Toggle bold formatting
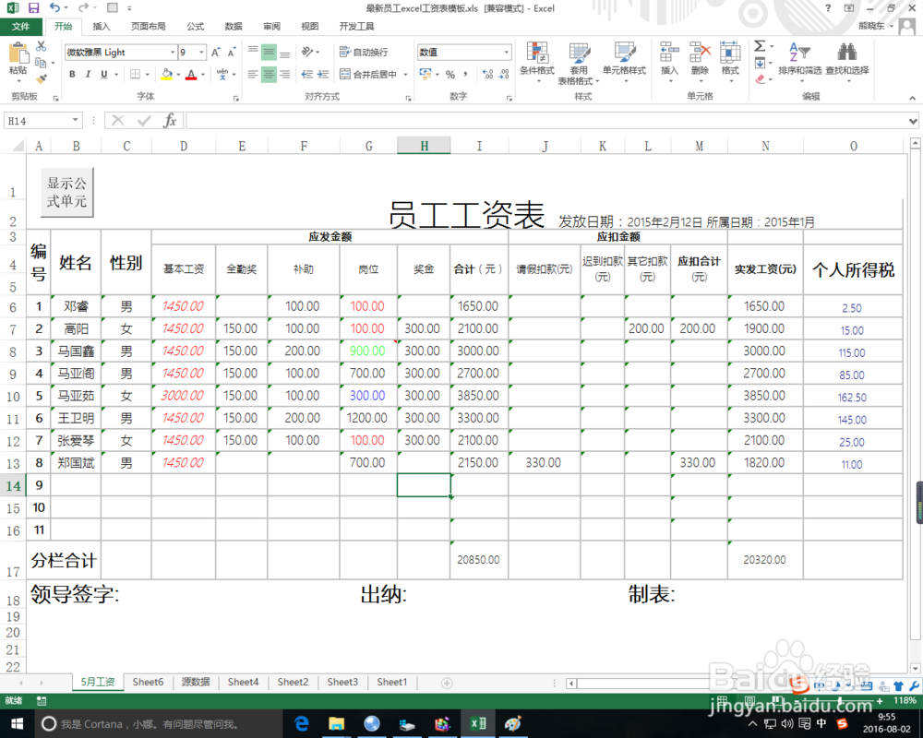 click(72, 74)
